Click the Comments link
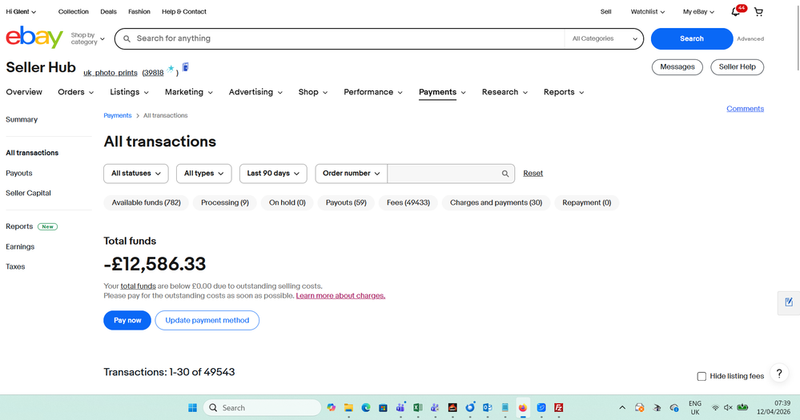Viewport: 800px width, 420px height. click(x=745, y=109)
